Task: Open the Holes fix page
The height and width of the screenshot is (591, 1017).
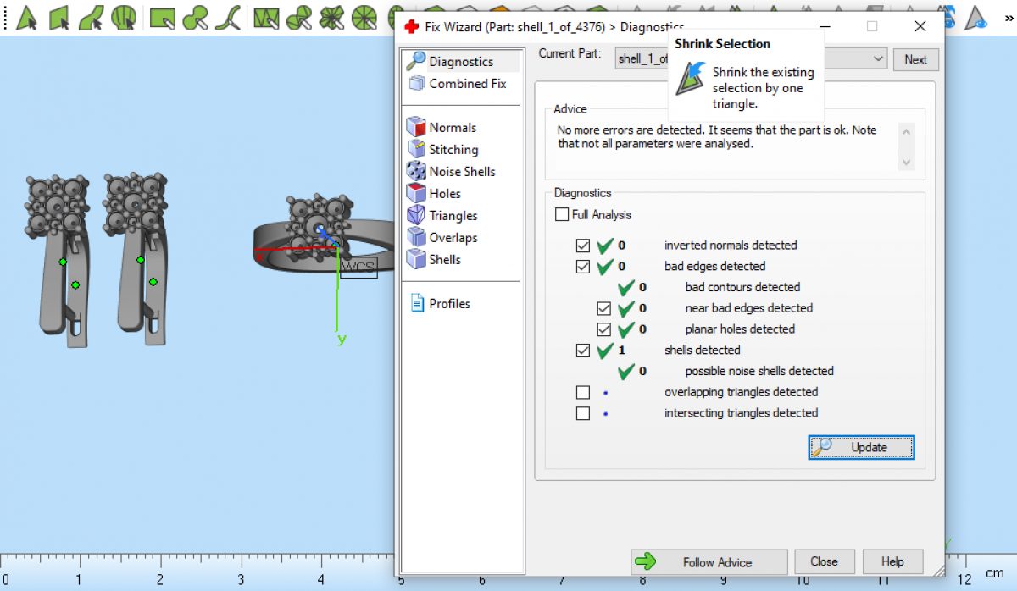Action: click(x=444, y=194)
